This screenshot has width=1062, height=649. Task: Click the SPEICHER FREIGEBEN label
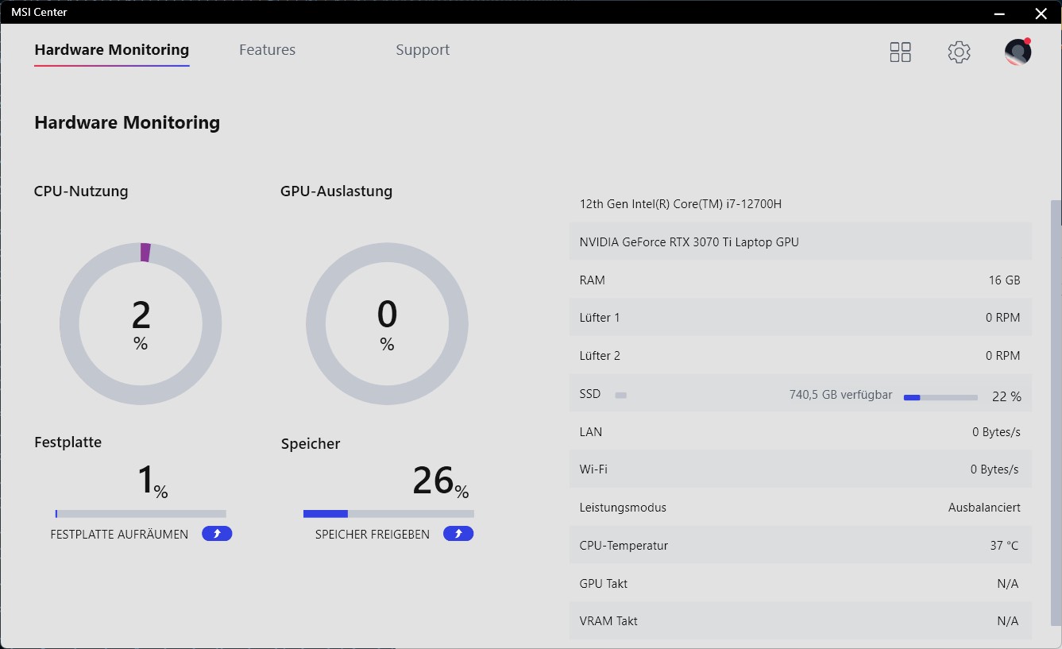click(x=373, y=535)
